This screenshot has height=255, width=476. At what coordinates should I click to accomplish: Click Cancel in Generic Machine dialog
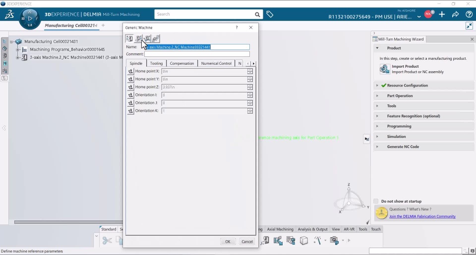(247, 241)
